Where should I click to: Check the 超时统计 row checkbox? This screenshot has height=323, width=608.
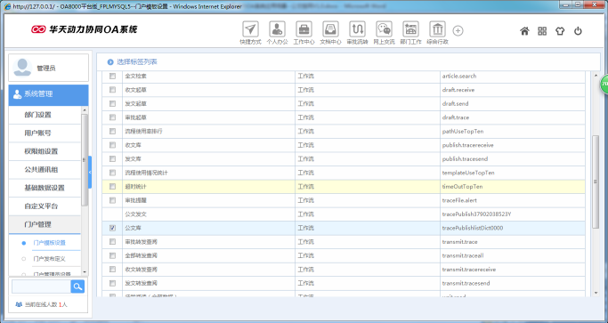(112, 187)
